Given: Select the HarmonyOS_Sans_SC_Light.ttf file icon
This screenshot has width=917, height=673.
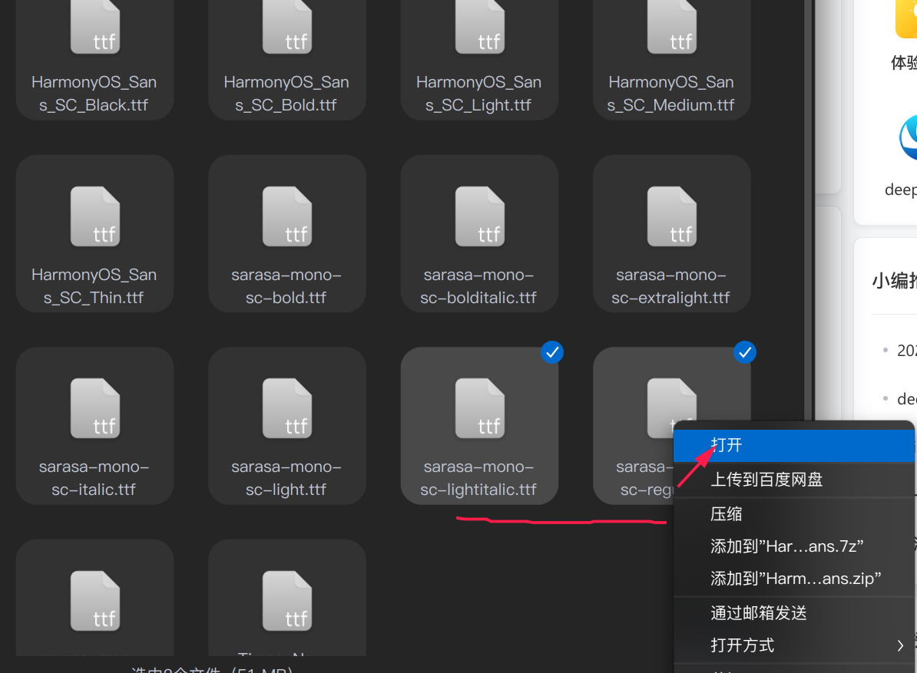Looking at the screenshot, I should [479, 27].
